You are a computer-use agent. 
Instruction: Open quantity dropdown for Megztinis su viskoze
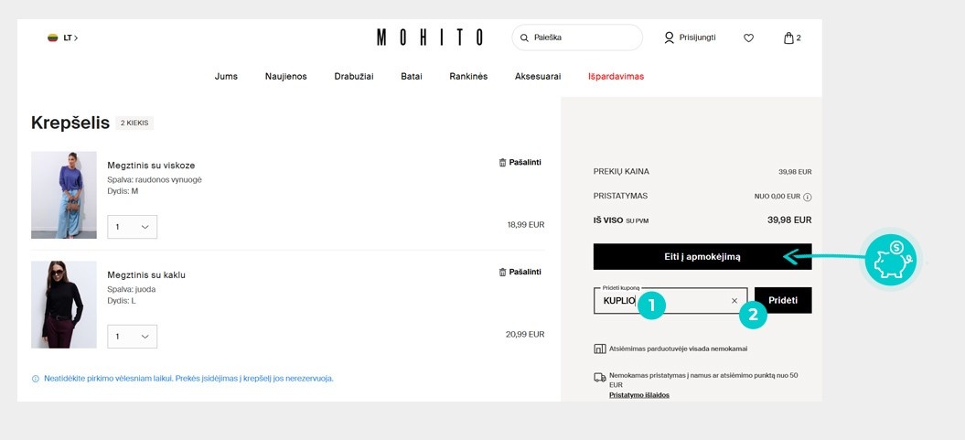pyautogui.click(x=132, y=227)
